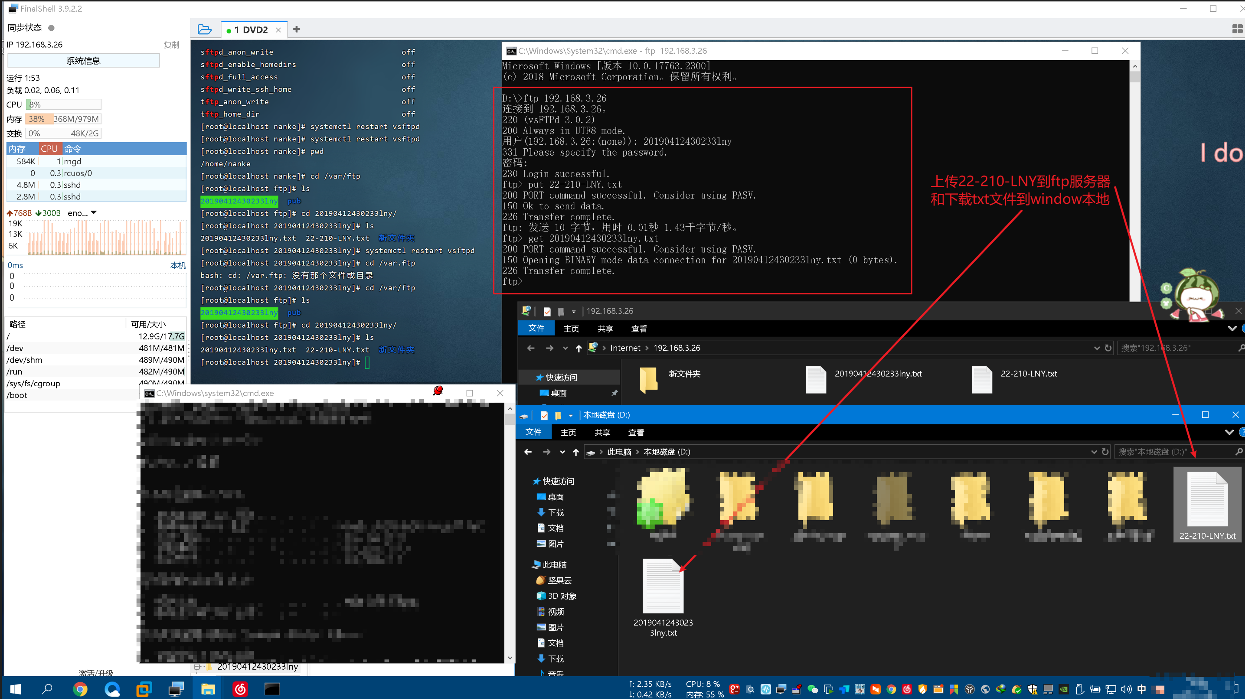This screenshot has height=699, width=1245.
Task: Open 共享 ribbon tab in 192.168.3.26 window
Action: [x=605, y=329]
